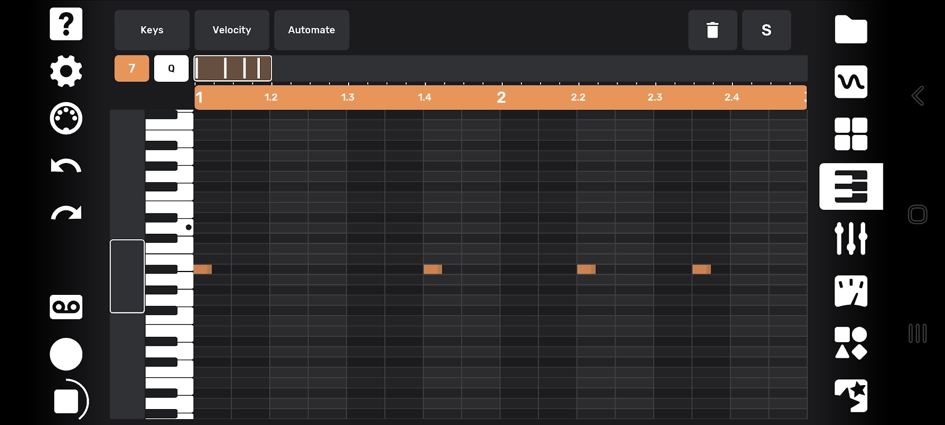Open the Automate tab
The image size is (945, 425).
311,30
